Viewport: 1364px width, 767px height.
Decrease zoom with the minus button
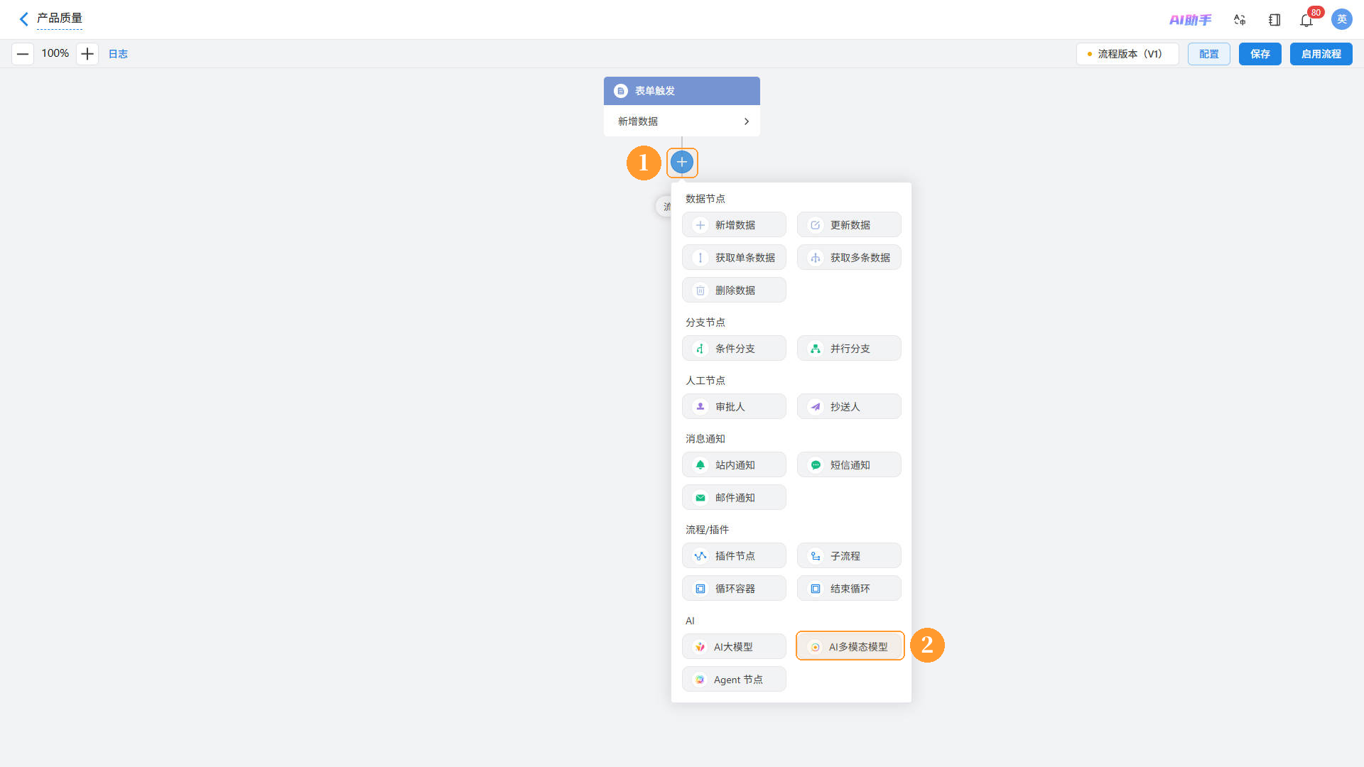click(x=23, y=54)
